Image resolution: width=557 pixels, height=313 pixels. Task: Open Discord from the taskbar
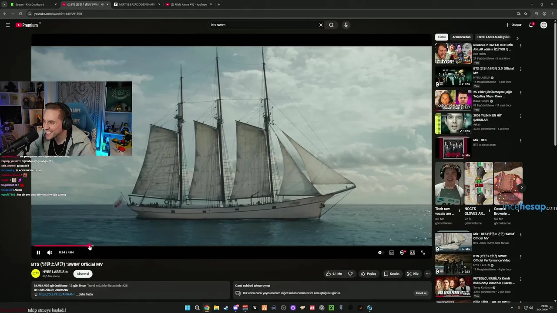235,308
